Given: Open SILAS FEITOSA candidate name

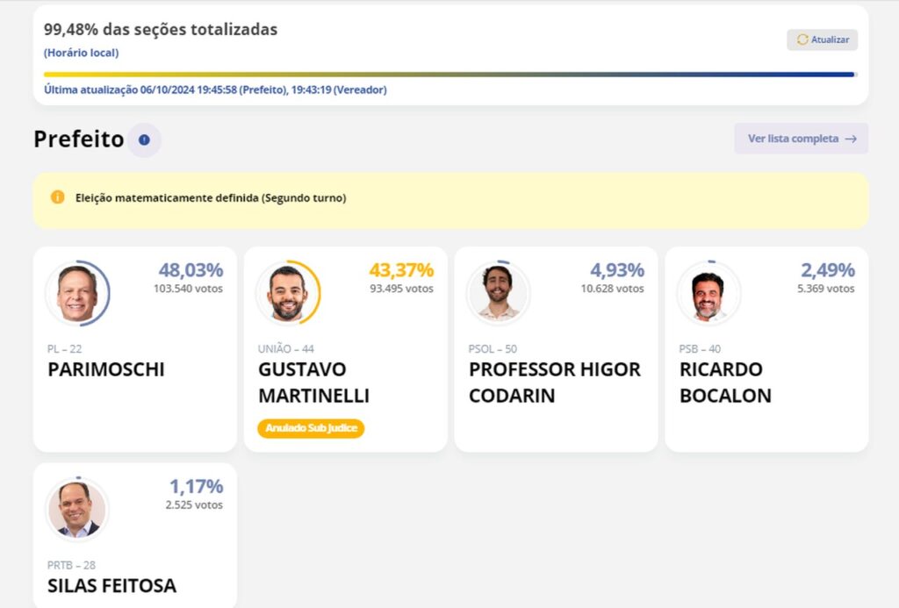Looking at the screenshot, I should (111, 586).
